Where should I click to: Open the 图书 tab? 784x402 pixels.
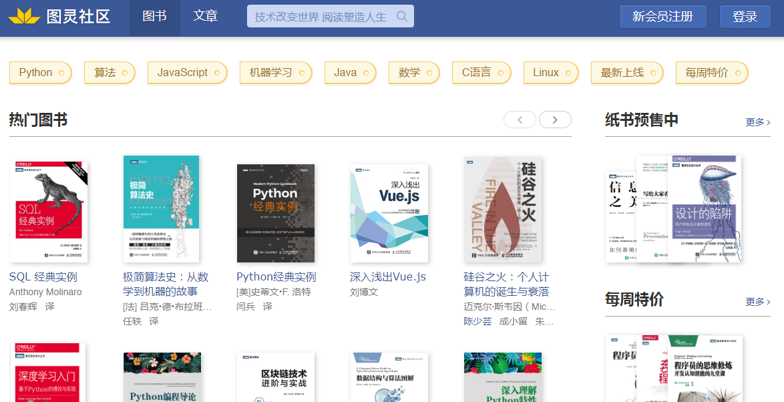pyautogui.click(x=154, y=17)
